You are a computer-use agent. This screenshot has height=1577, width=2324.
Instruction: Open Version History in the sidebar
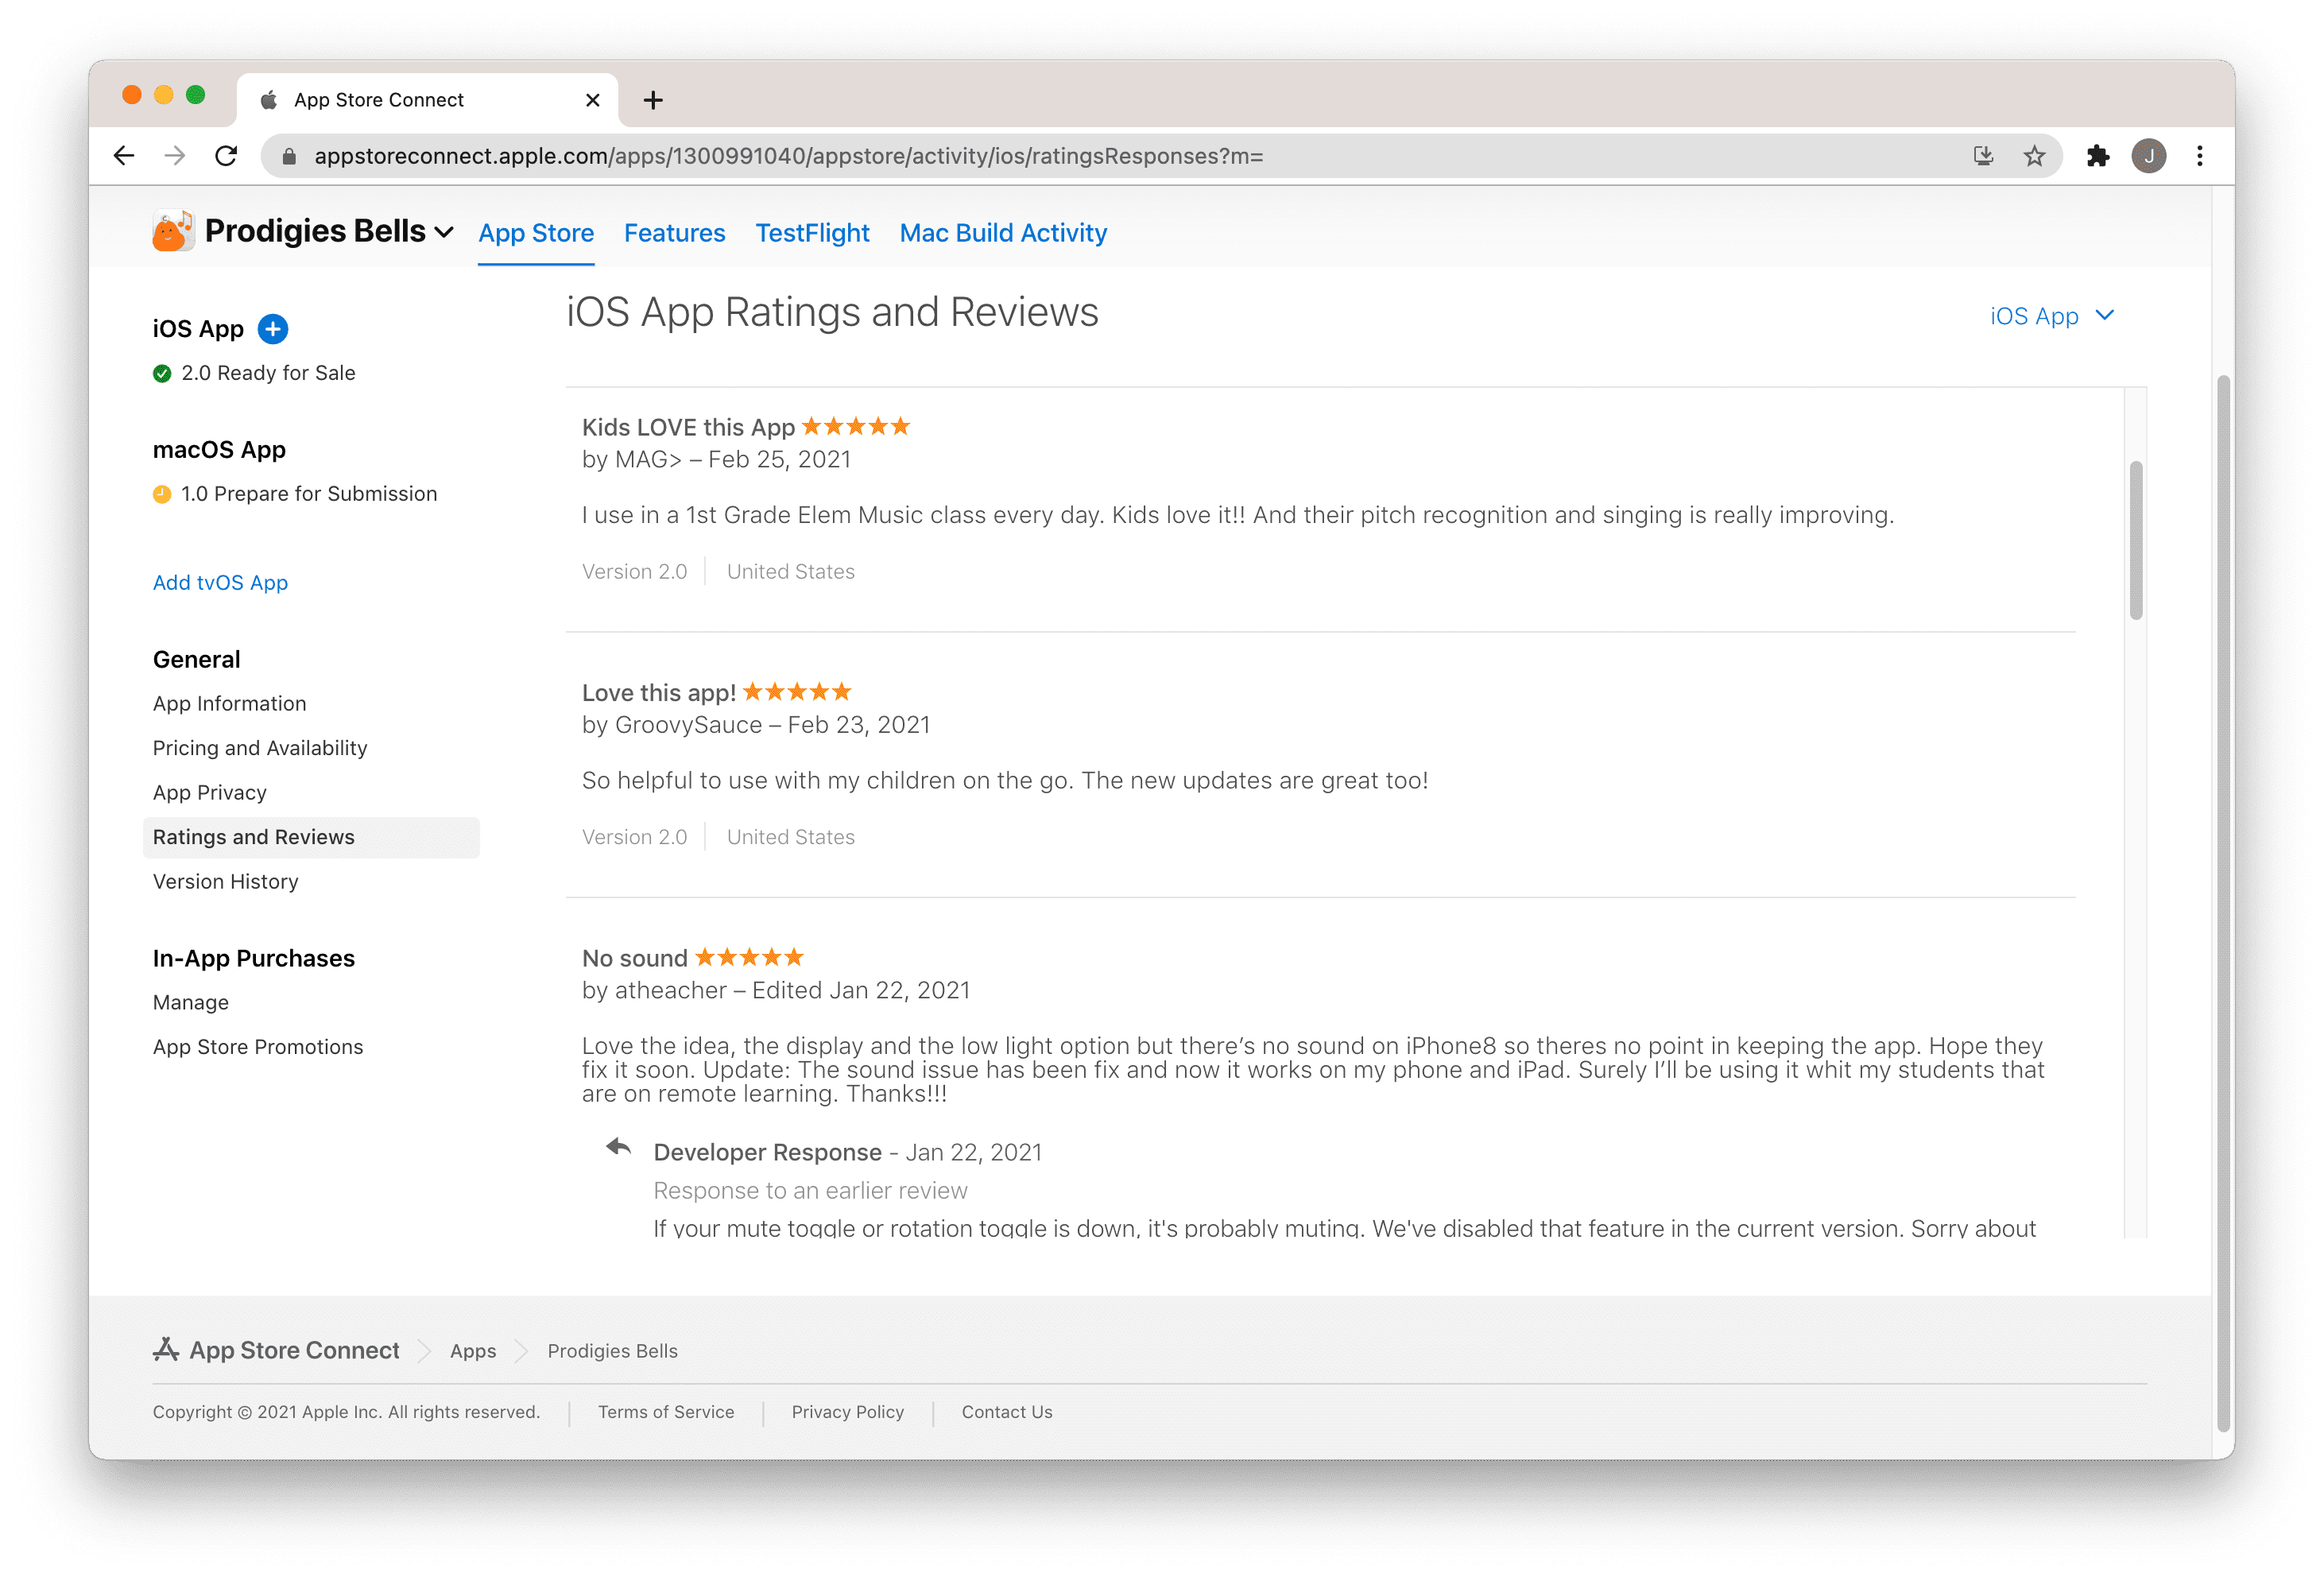(226, 882)
